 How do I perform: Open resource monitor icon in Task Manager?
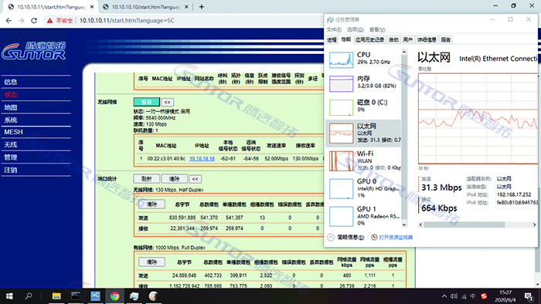pos(374,237)
